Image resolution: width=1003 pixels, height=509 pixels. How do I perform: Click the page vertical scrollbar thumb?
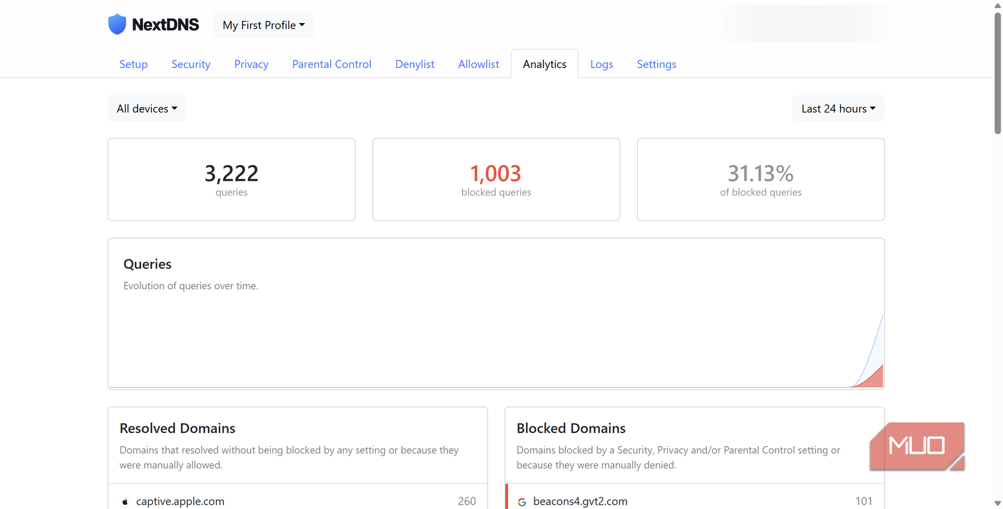tap(998, 73)
